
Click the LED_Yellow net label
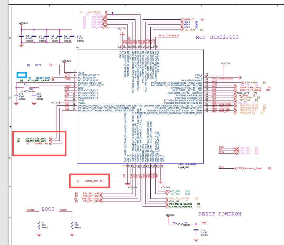(x=251, y=82)
